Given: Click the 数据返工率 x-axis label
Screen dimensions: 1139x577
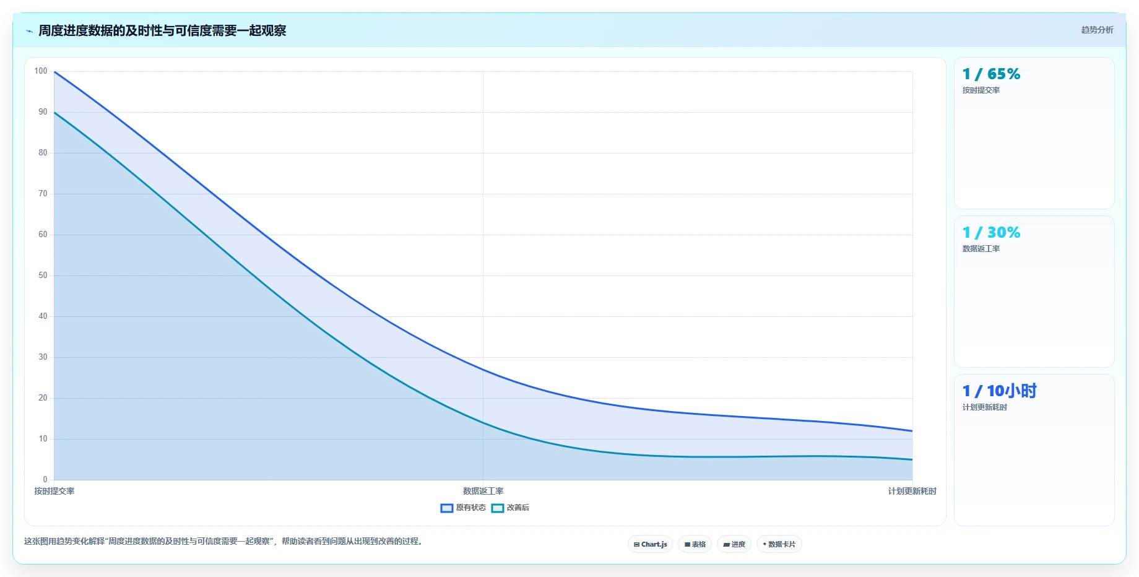Looking at the screenshot, I should [483, 491].
